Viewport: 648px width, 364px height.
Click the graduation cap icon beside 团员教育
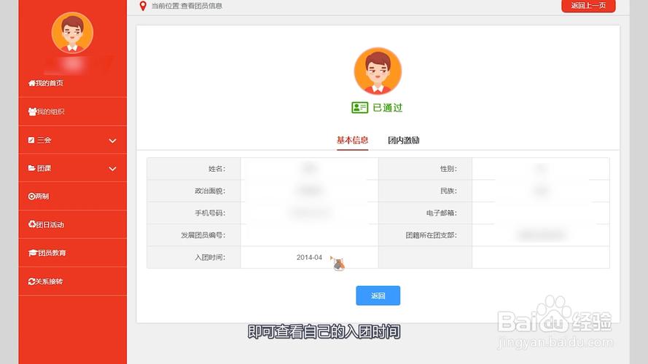pyautogui.click(x=33, y=253)
